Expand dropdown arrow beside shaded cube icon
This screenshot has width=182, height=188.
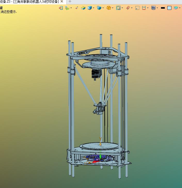click(93, 8)
